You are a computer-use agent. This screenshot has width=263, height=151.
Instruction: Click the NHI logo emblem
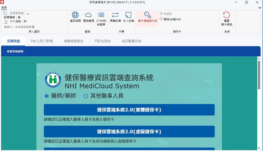coord(53,80)
